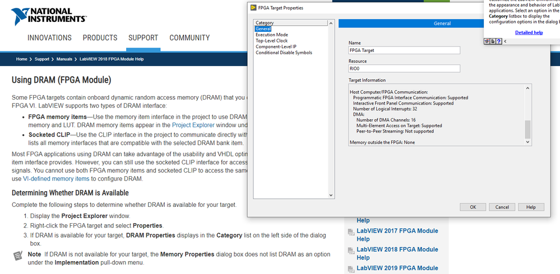This screenshot has height=274, width=560.
Task: Click the OK button in the dialog
Action: click(x=473, y=207)
